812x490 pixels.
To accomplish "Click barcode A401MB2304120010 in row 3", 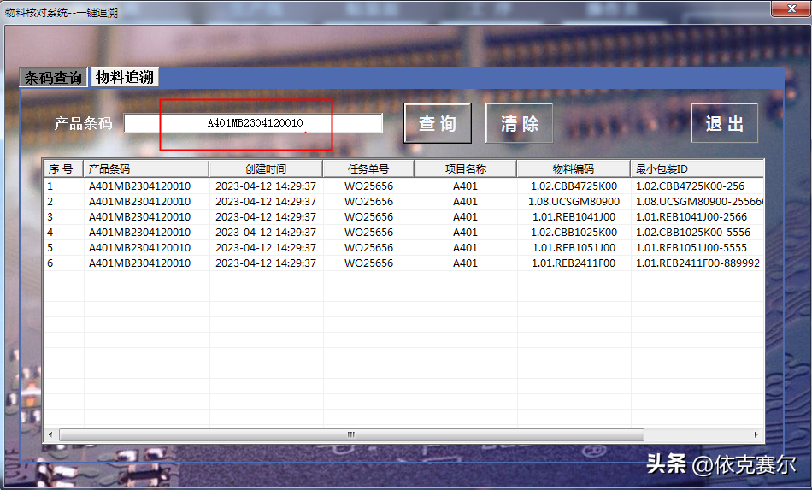I will pos(140,217).
